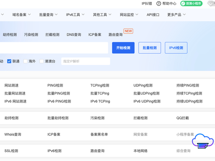Open the IPv6 UDPing检测 link
215x161 pixels.
point(147,101)
